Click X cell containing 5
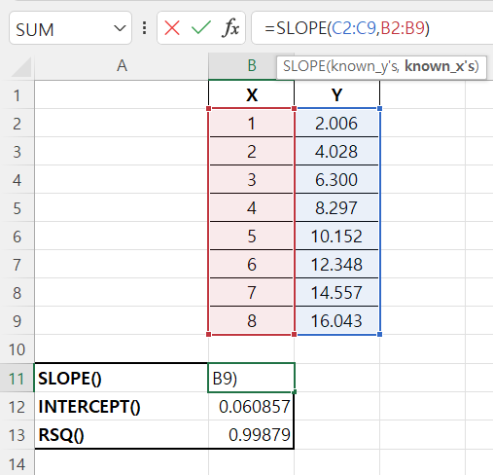The width and height of the screenshot is (493, 475). (252, 237)
